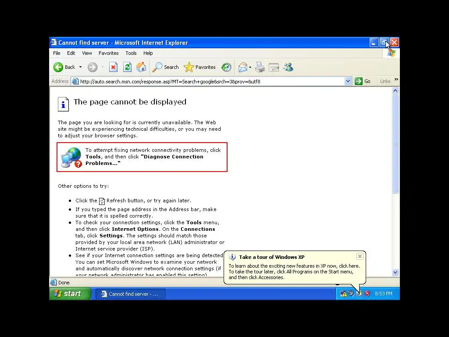The height and width of the screenshot is (337, 449).
Task: Click the Edit page toolbar icon
Action: 274,67
